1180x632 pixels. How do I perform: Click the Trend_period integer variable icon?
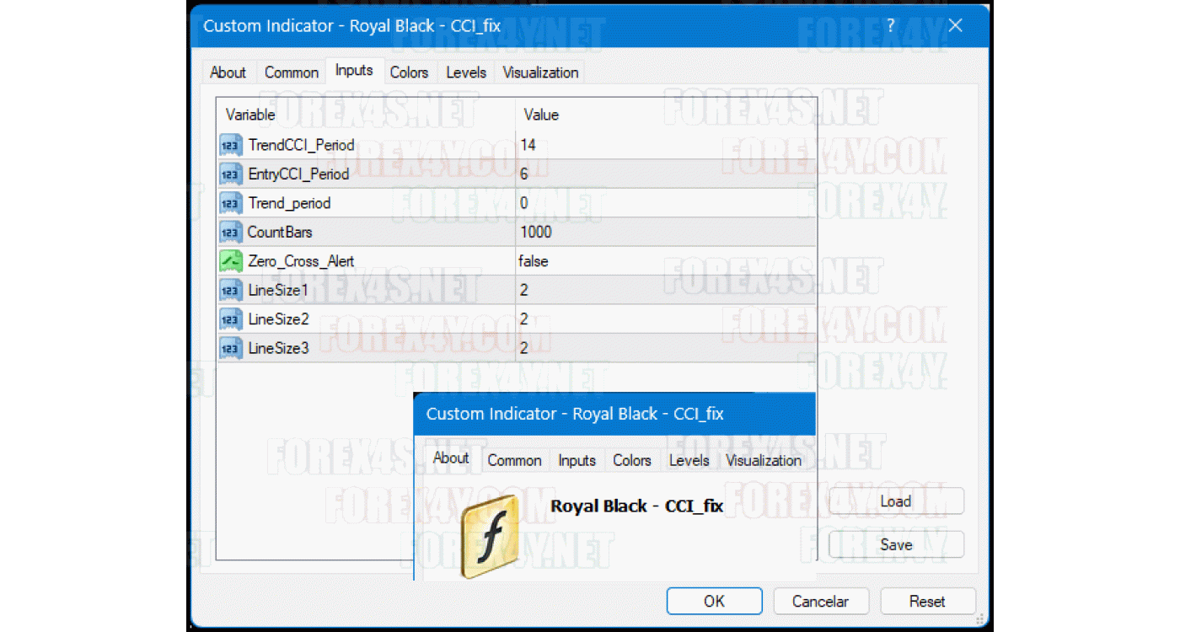pos(230,203)
